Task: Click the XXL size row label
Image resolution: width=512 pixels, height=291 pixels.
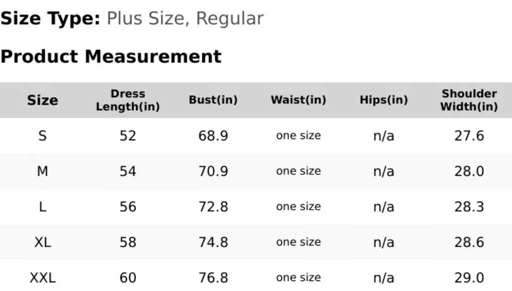Action: [x=42, y=278]
